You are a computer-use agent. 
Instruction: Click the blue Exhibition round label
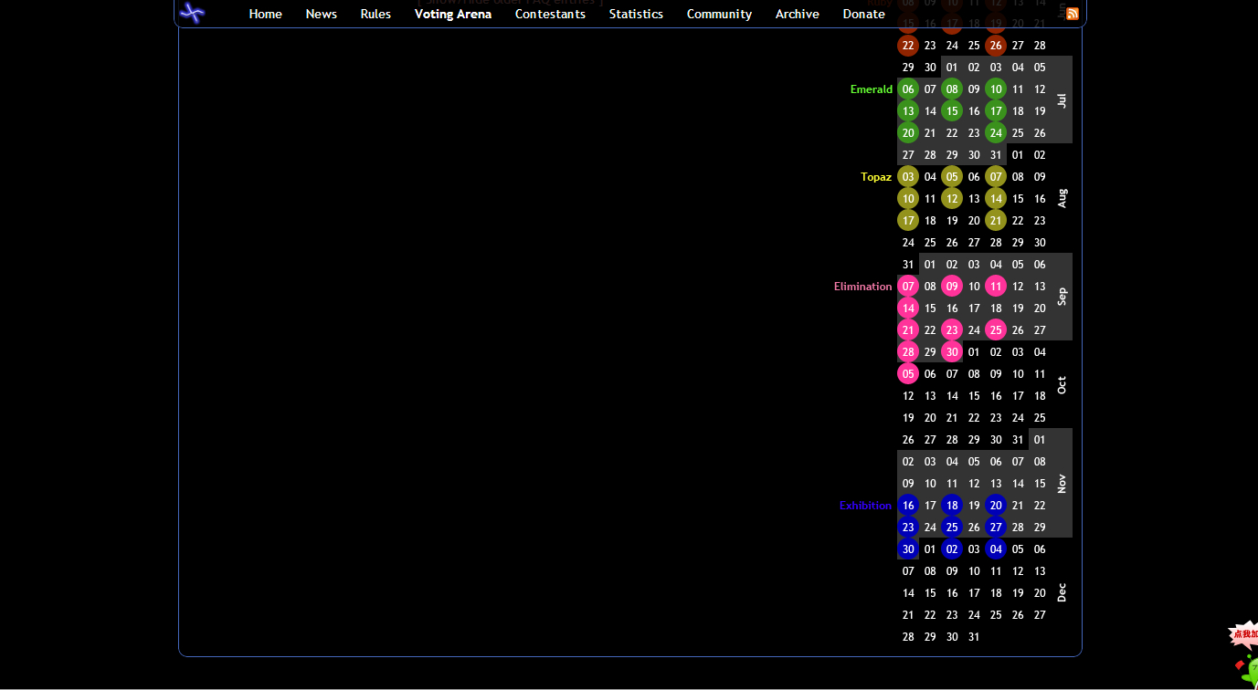[865, 506]
